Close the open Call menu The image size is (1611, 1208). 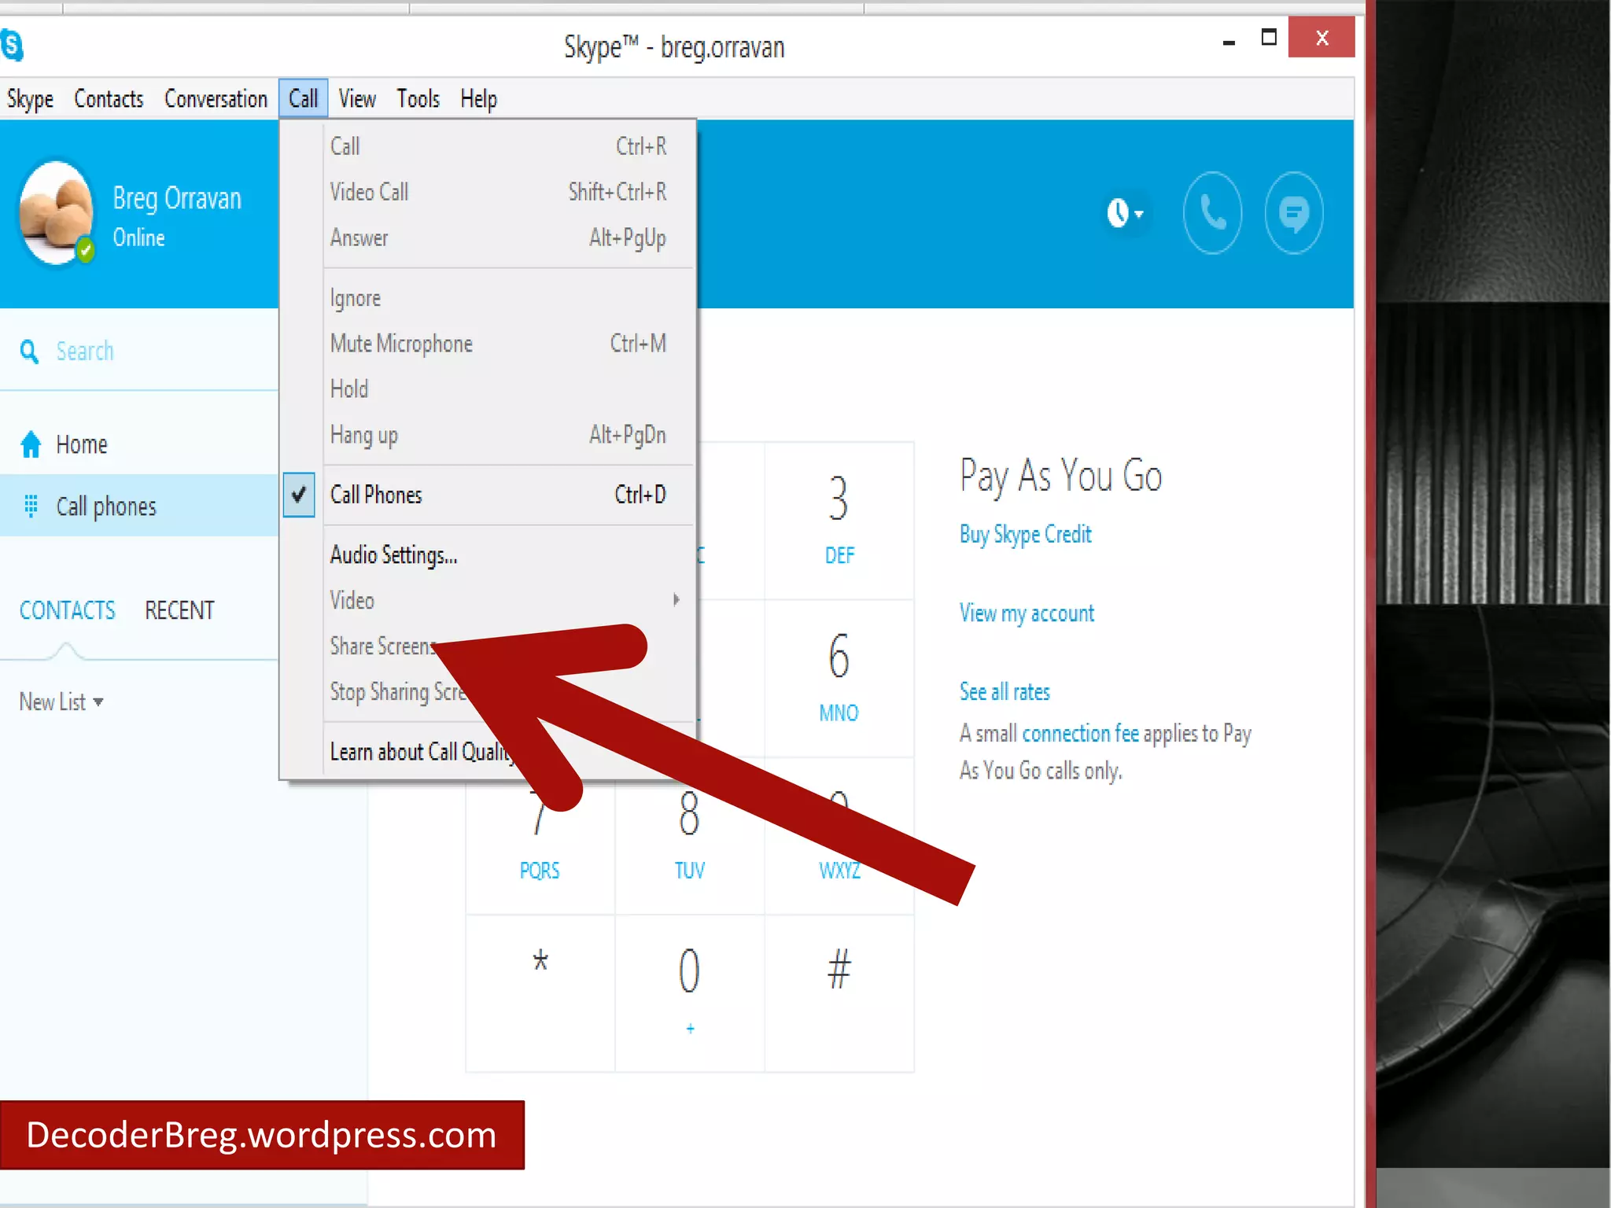point(303,99)
